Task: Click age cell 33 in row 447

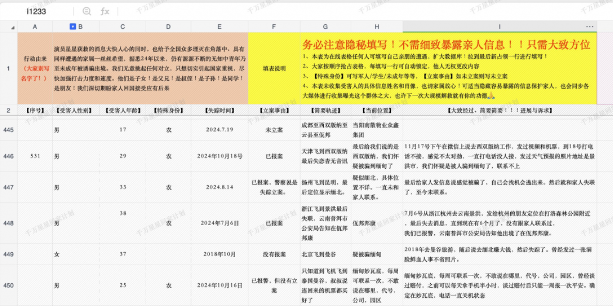Action: (x=123, y=187)
